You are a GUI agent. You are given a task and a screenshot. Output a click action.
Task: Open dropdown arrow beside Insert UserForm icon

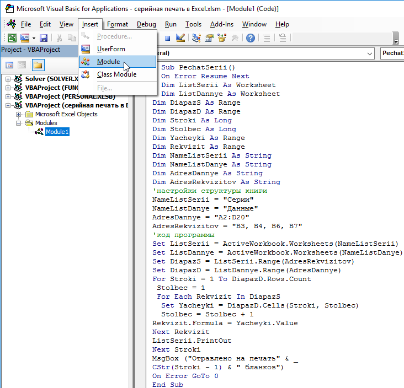coord(34,38)
